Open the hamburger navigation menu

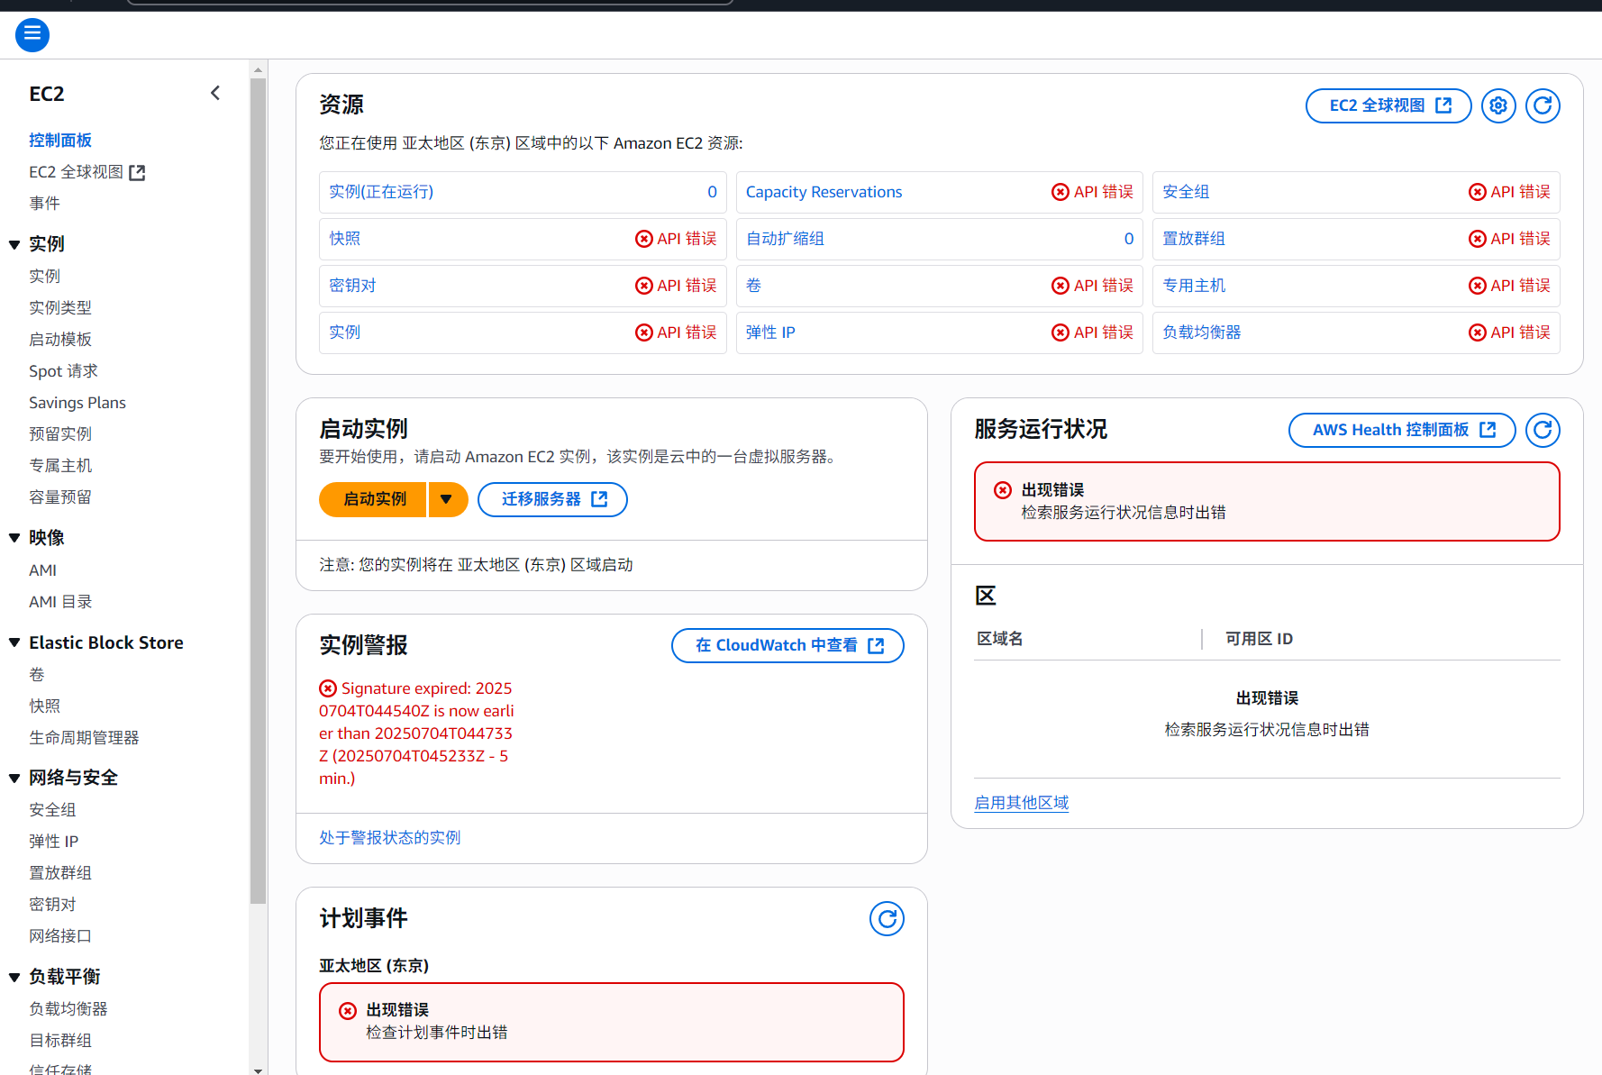coord(32,35)
